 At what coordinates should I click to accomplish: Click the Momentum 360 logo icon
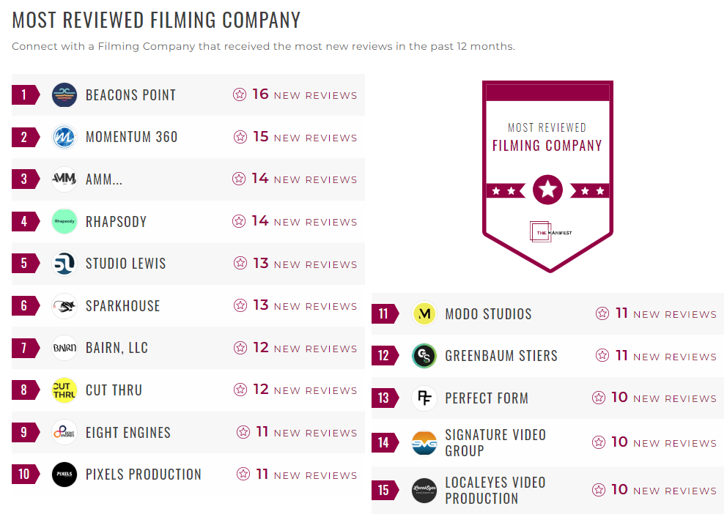click(x=64, y=137)
